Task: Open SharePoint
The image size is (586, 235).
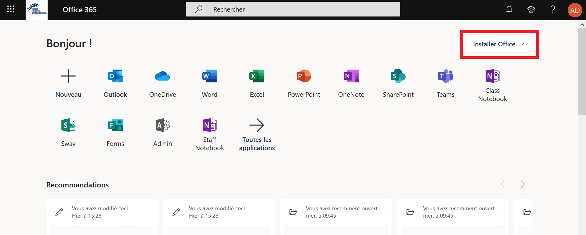Action: coord(398,83)
